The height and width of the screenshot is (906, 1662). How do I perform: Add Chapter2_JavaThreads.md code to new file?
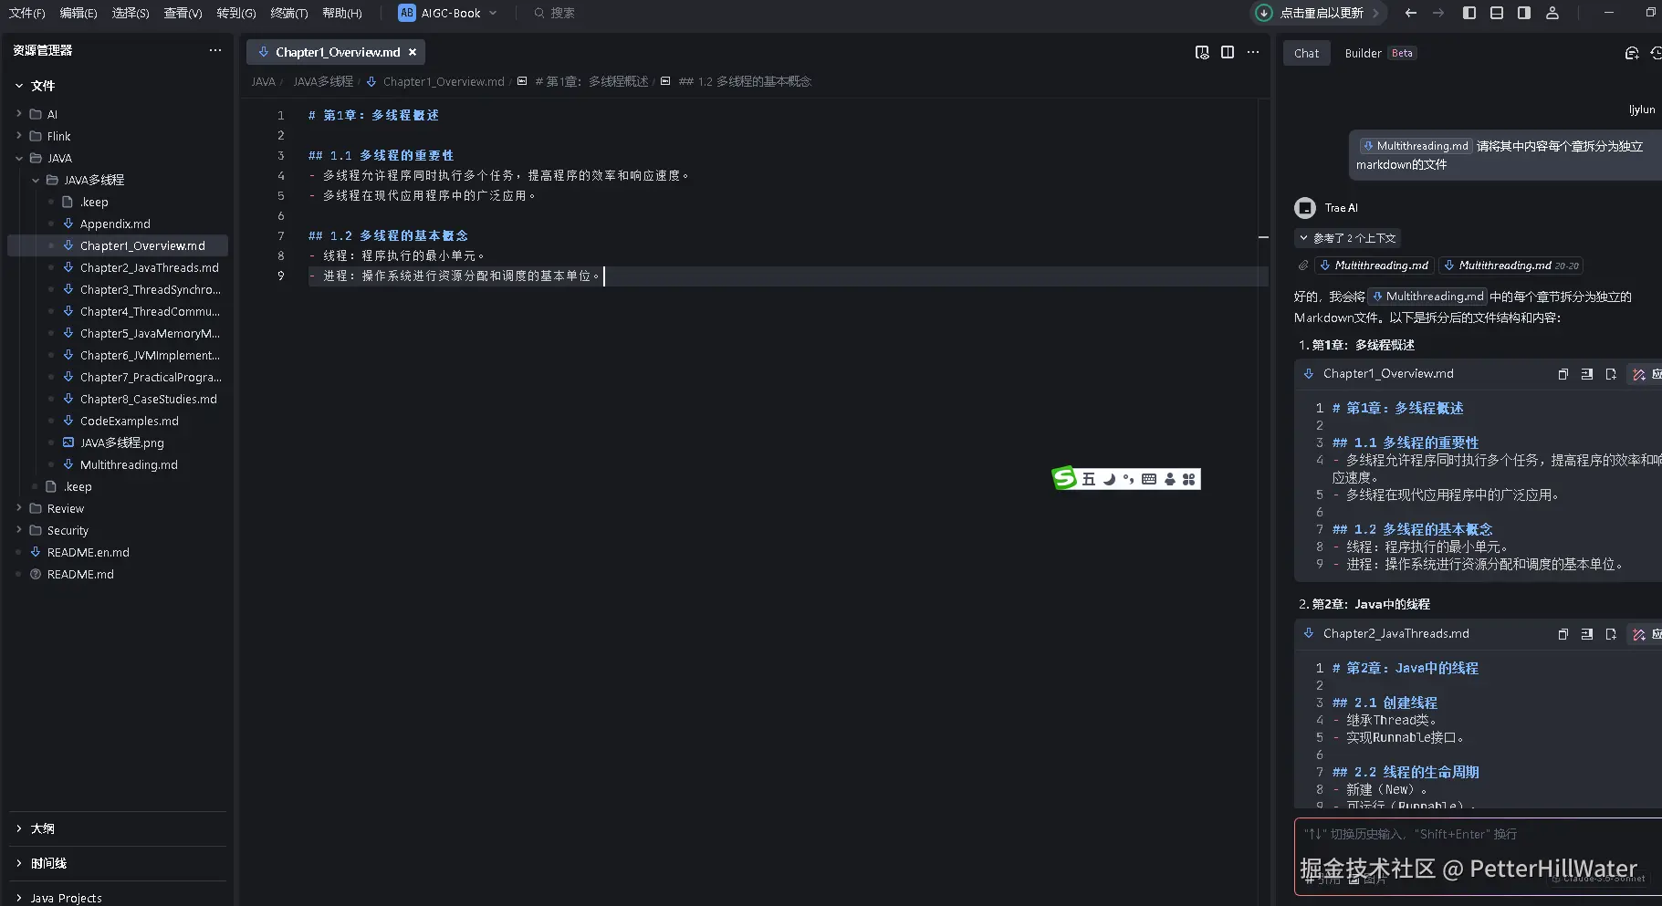pos(1611,634)
